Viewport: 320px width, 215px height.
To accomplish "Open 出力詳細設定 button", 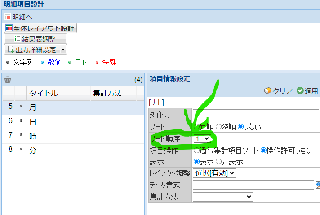I will click(32, 50).
